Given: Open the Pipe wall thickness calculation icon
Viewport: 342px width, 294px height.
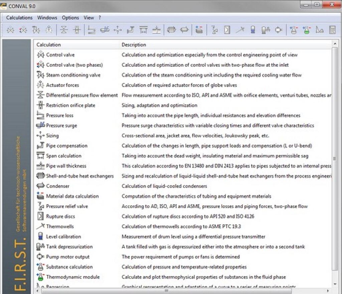Looking at the screenshot, I should pyautogui.click(x=157, y=30).
